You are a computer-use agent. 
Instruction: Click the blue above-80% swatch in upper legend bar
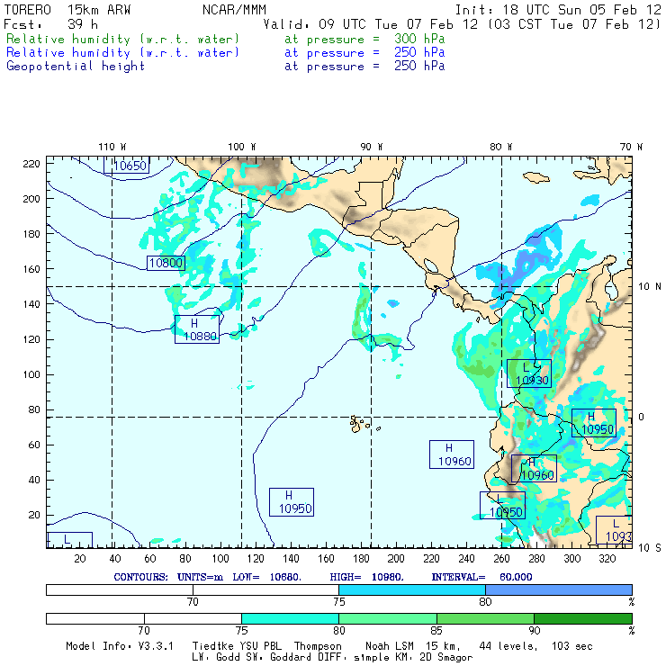(559, 589)
